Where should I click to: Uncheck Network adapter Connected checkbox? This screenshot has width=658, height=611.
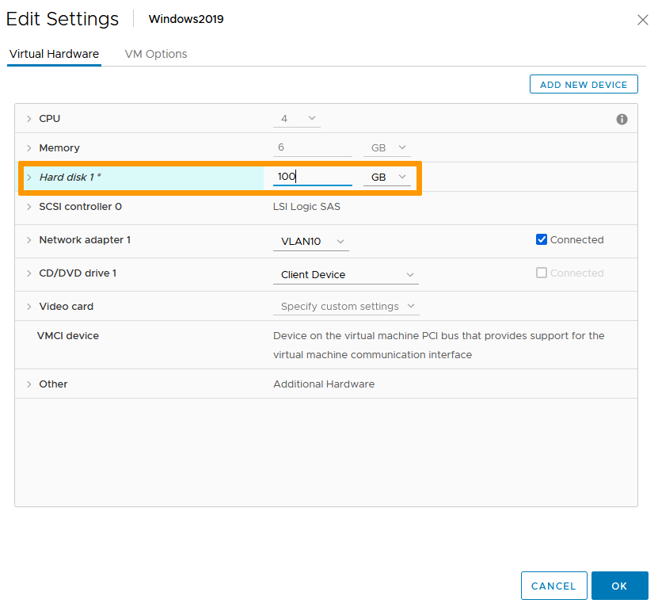[x=542, y=240]
